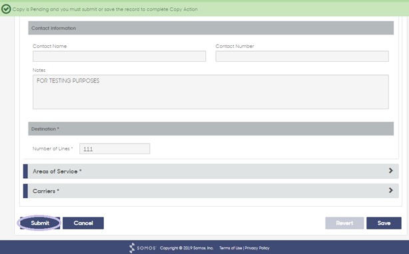Click the disabled Revert button
Screen dimensions: 409x254
344,223
